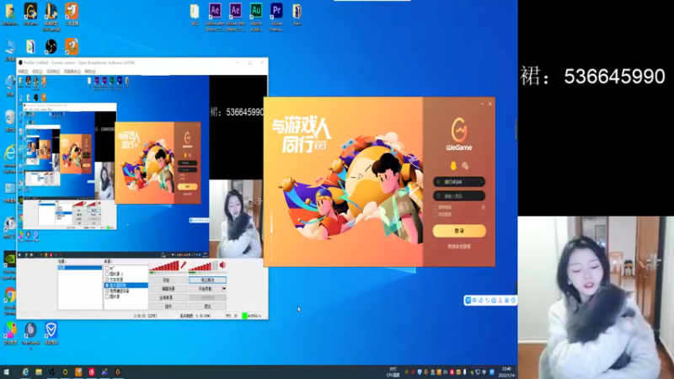Click the taskbar clock and date

tap(506, 372)
